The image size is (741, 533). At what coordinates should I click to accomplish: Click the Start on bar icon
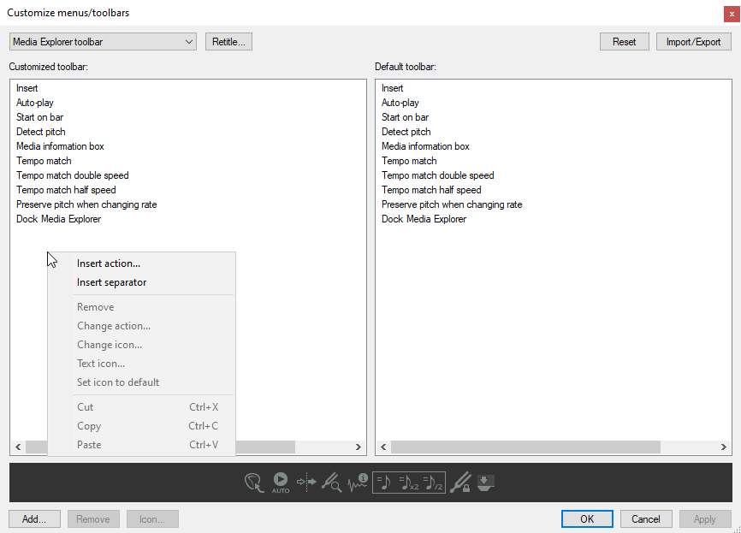(306, 483)
